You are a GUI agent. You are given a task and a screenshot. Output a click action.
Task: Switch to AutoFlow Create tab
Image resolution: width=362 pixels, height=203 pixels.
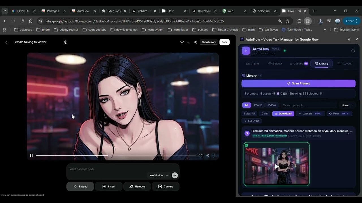252,64
